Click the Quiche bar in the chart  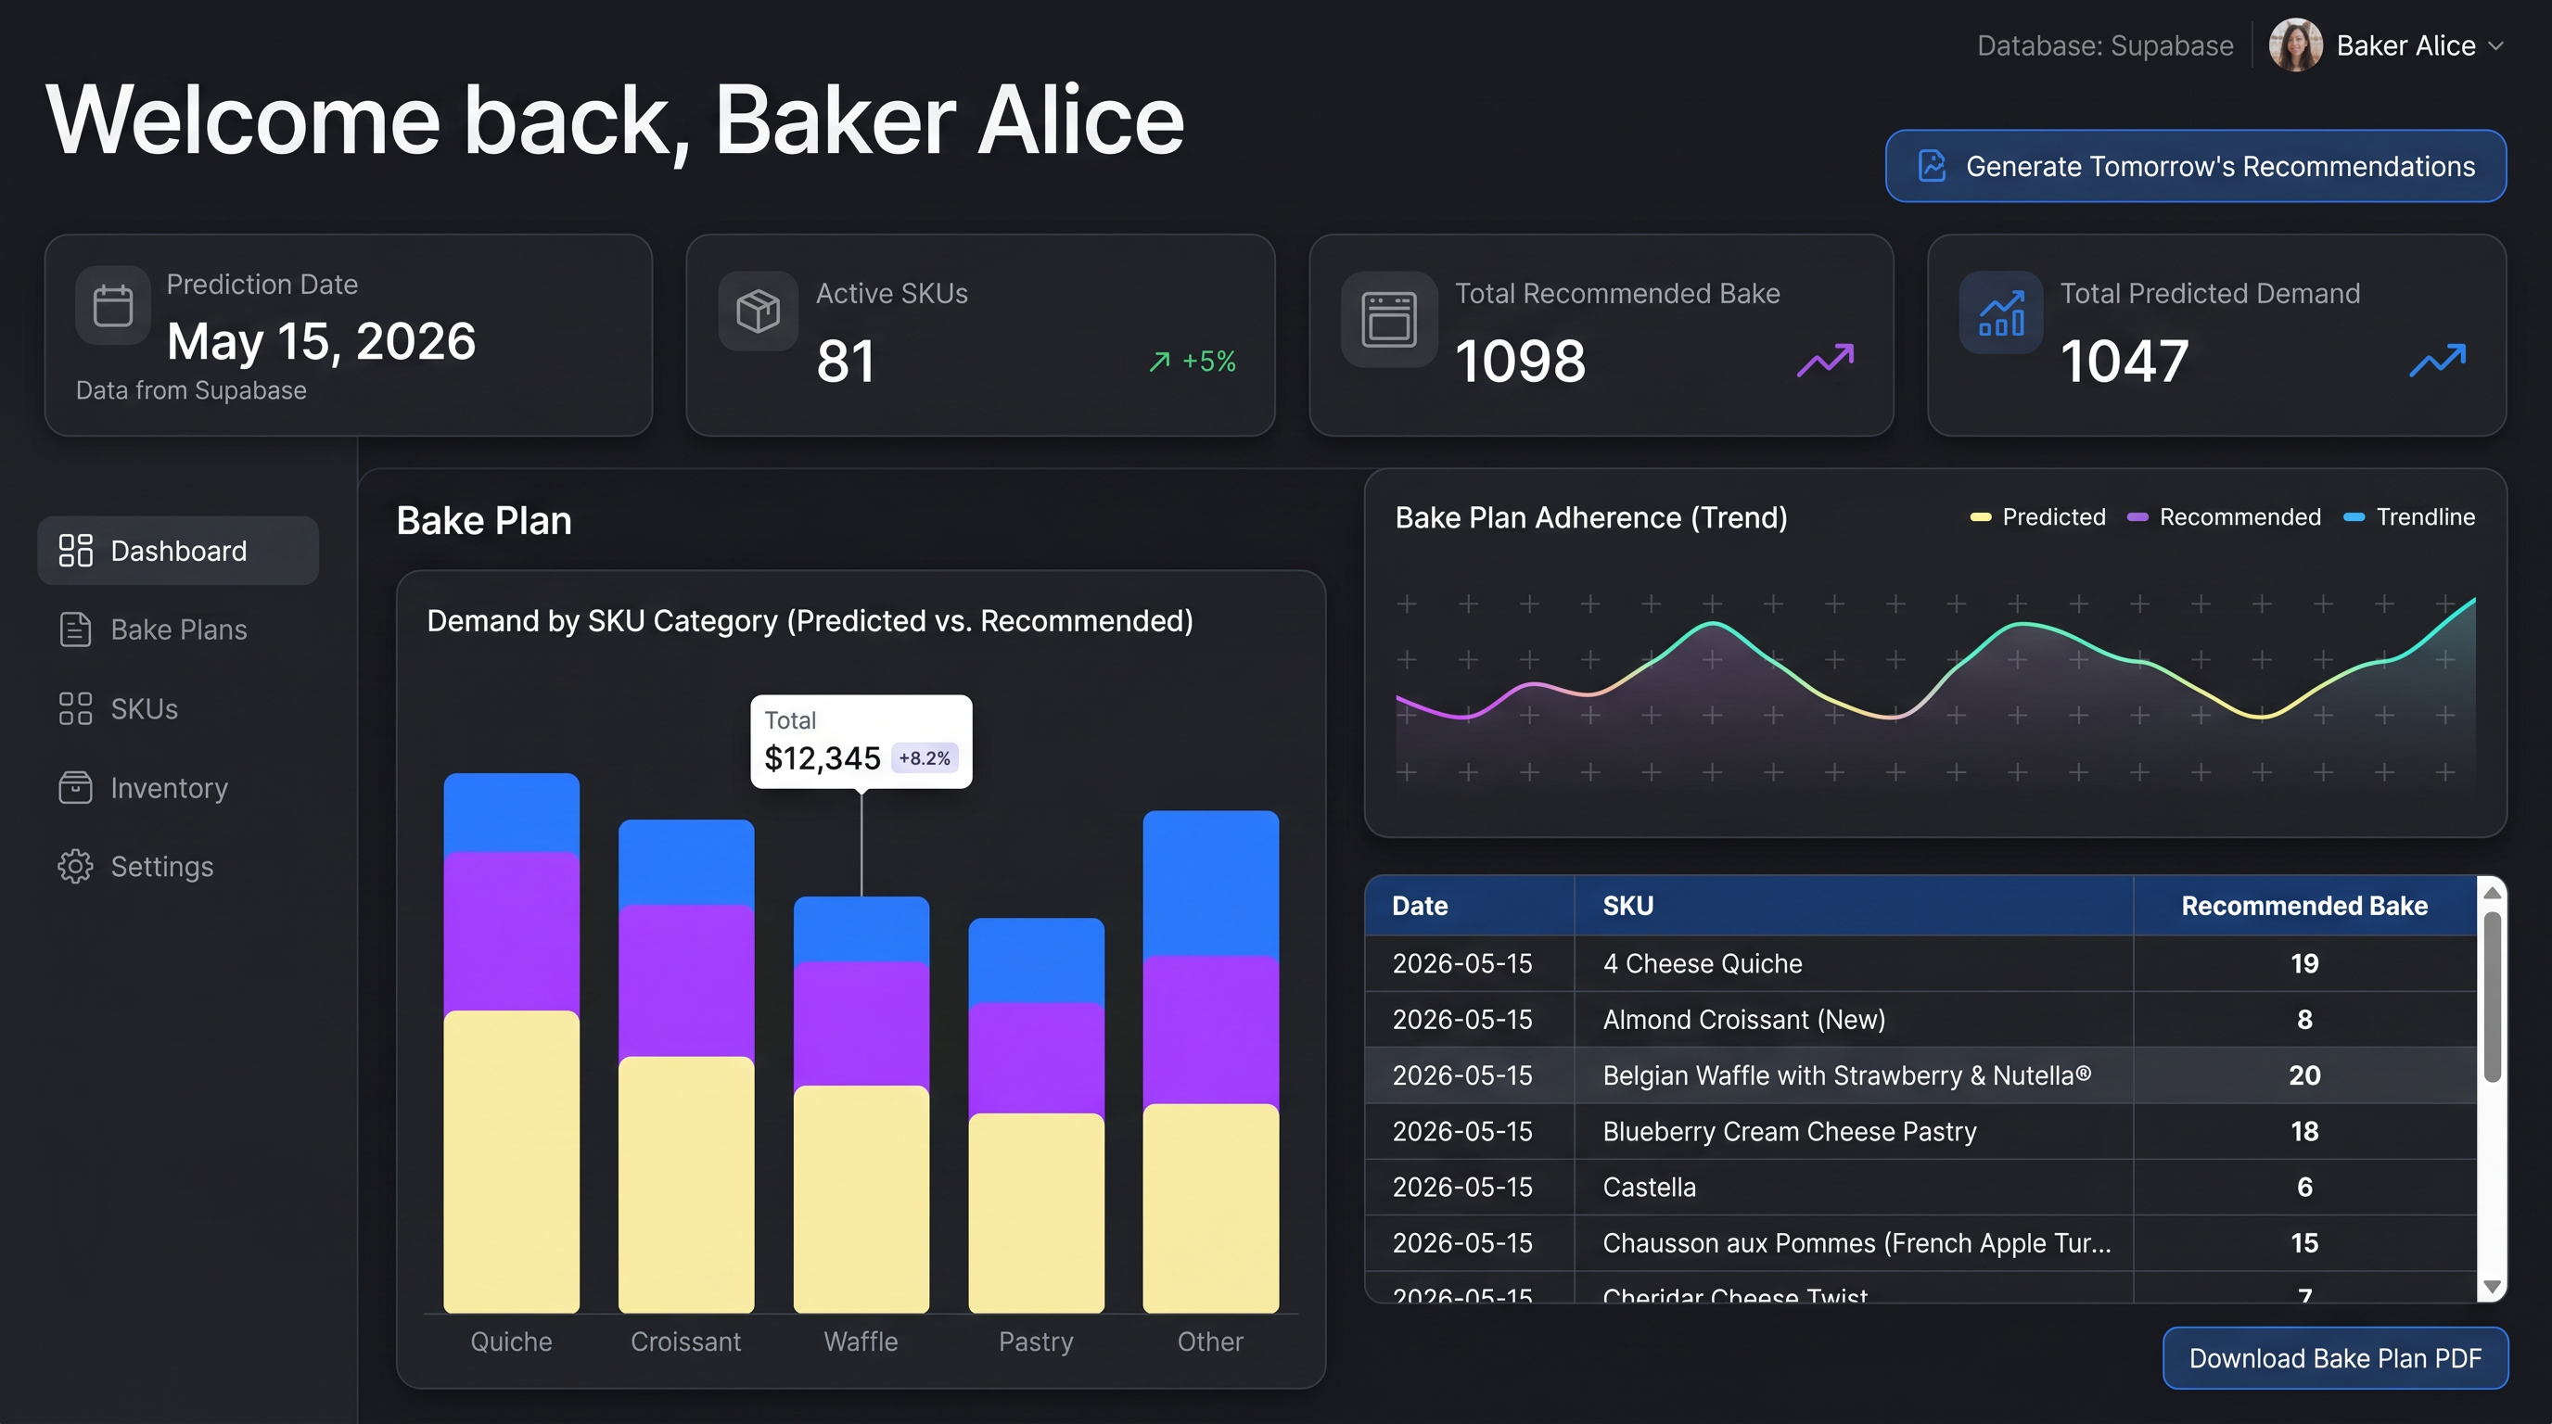511,1043
